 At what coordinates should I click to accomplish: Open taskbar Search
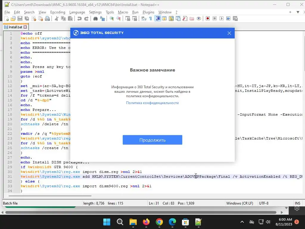coord(120,222)
